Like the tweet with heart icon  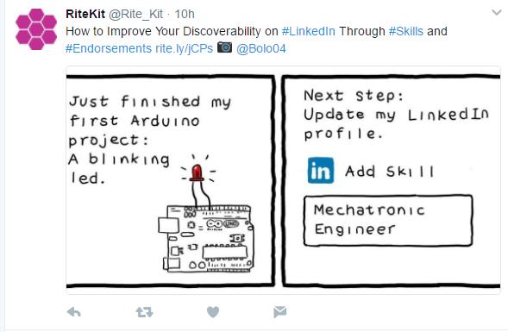[213, 312]
